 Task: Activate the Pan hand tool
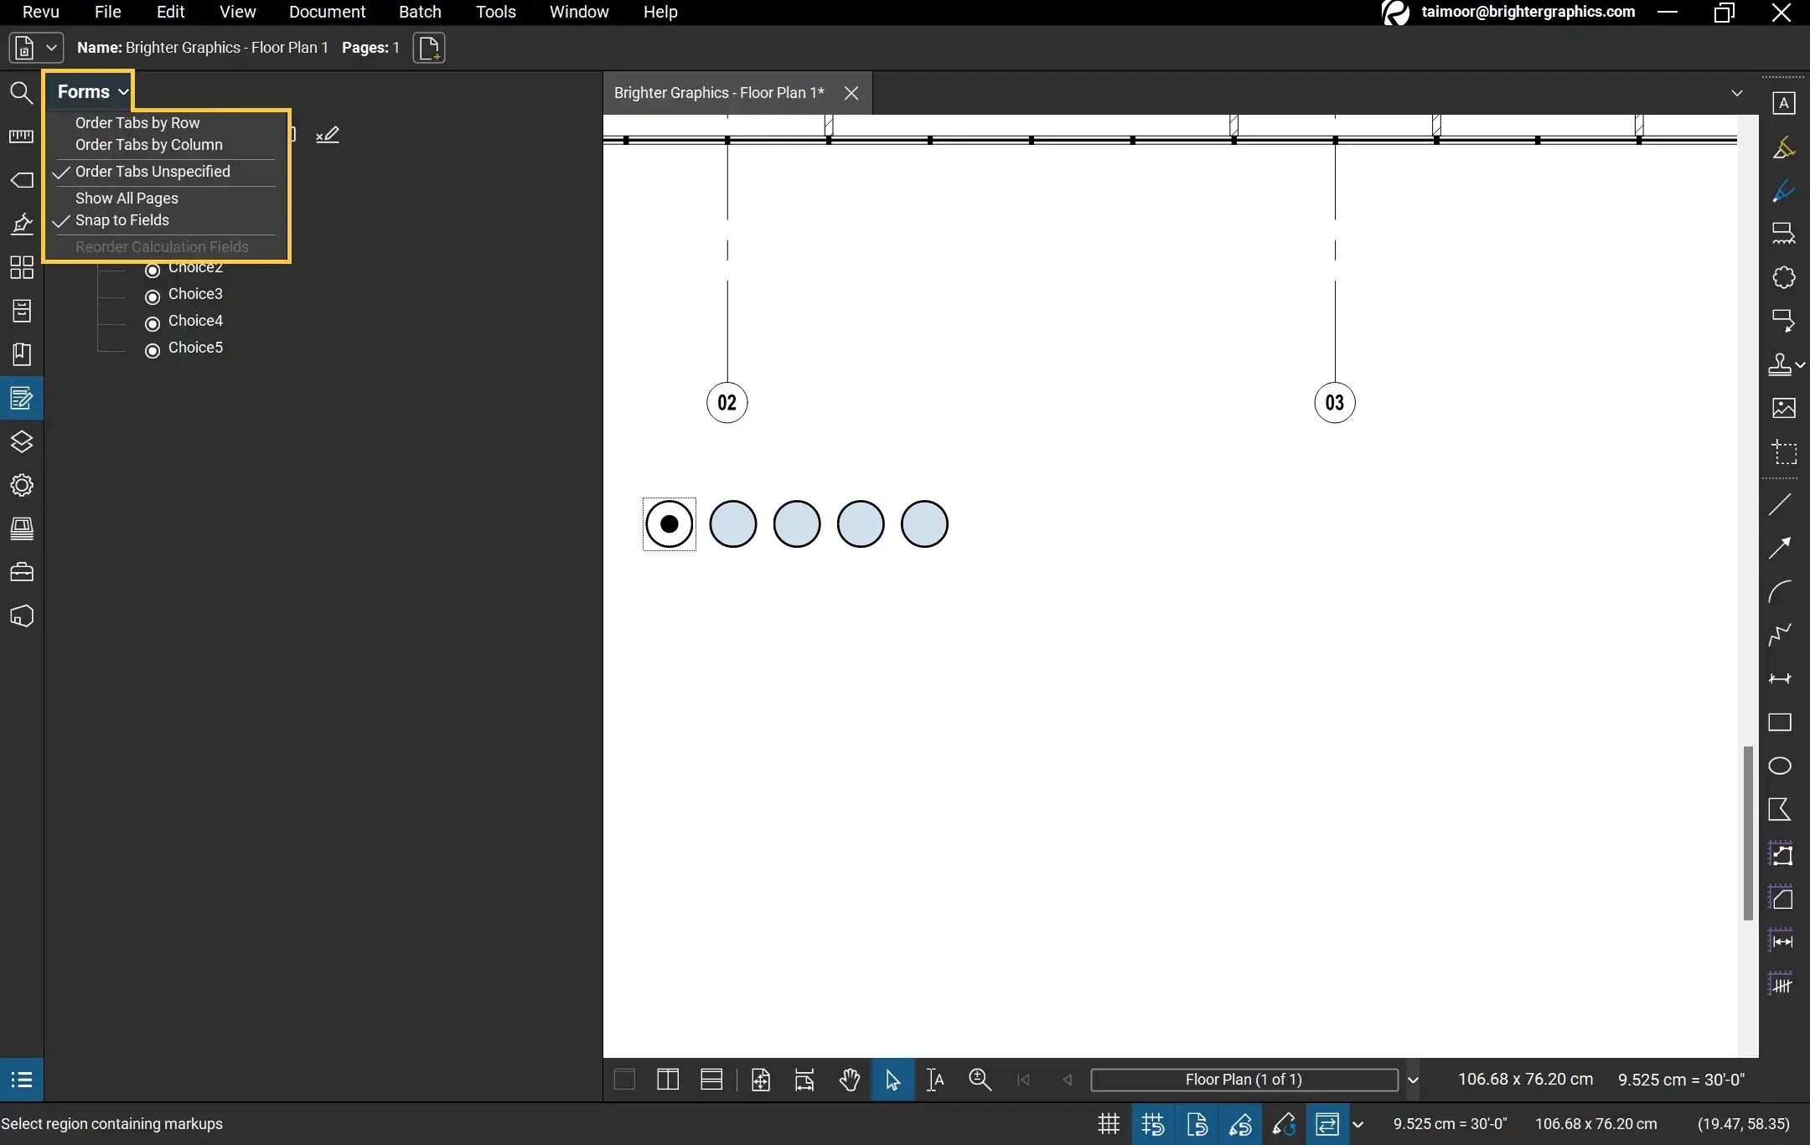pyautogui.click(x=850, y=1080)
